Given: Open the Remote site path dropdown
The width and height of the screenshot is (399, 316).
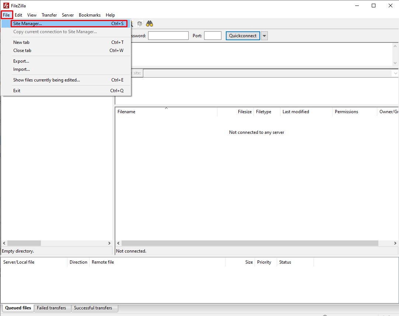Looking at the screenshot, I should click(395, 73).
